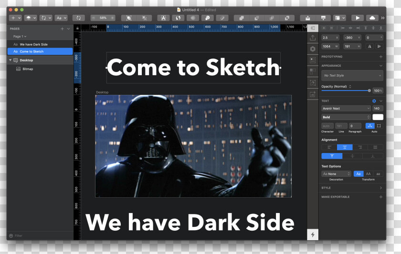
Task: Click the Difference boolean operation icon
Action: [x=287, y=18]
